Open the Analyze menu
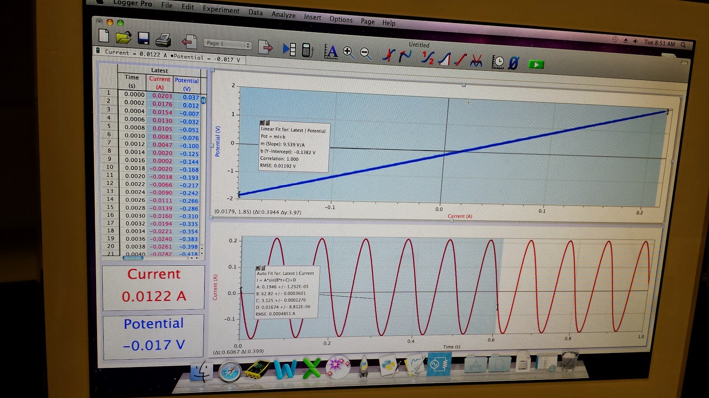 point(284,15)
